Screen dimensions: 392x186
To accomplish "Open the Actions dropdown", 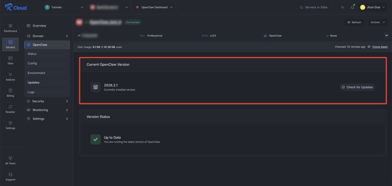I will click(377, 22).
